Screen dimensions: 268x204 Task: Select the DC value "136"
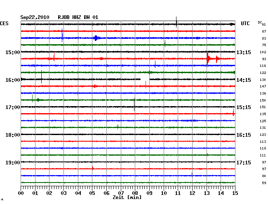point(263,93)
